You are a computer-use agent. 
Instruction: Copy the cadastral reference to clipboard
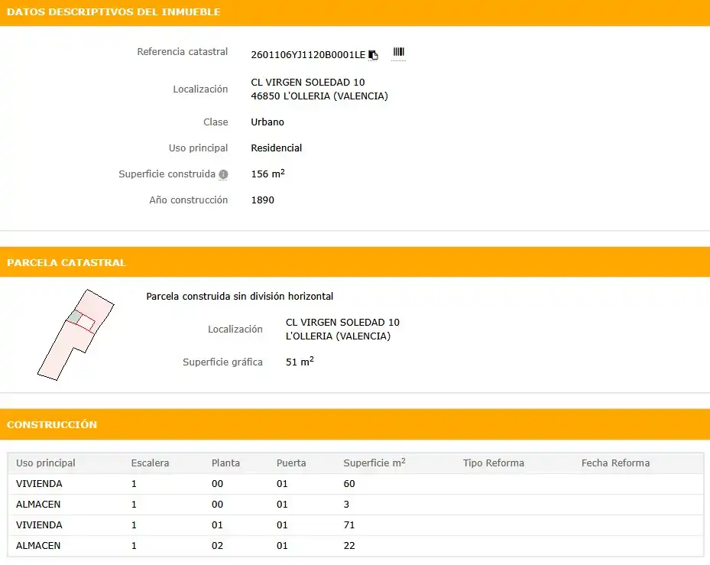373,55
